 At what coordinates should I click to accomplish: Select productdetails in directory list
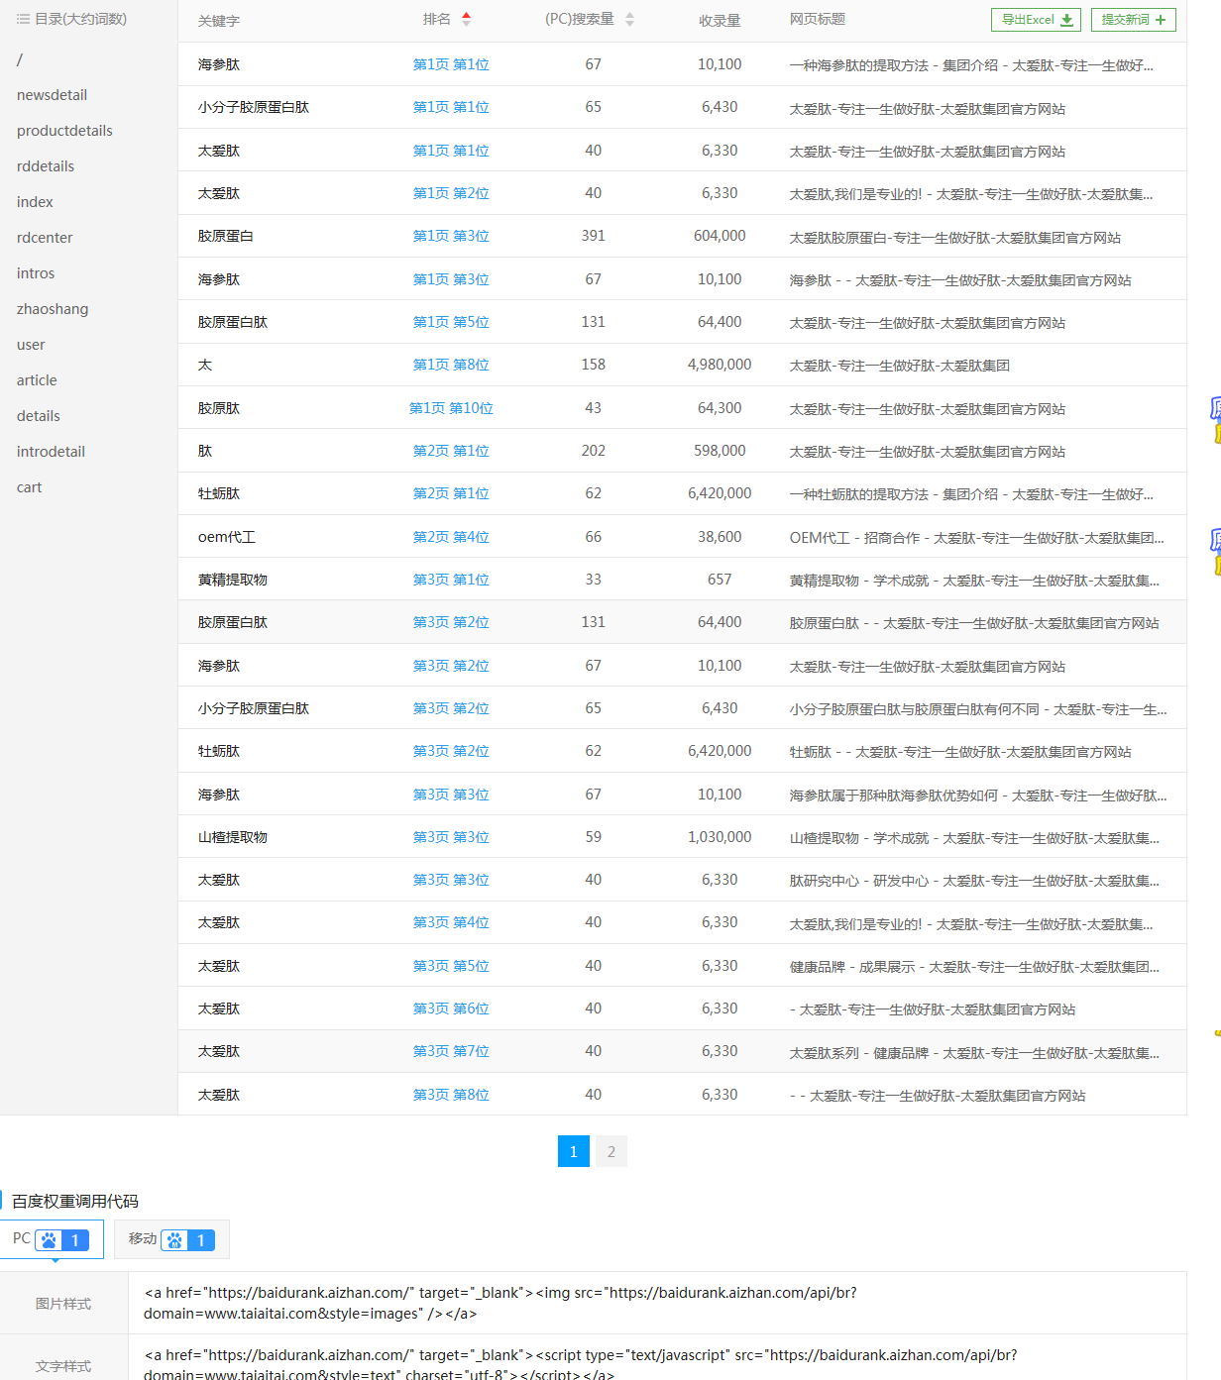point(64,131)
